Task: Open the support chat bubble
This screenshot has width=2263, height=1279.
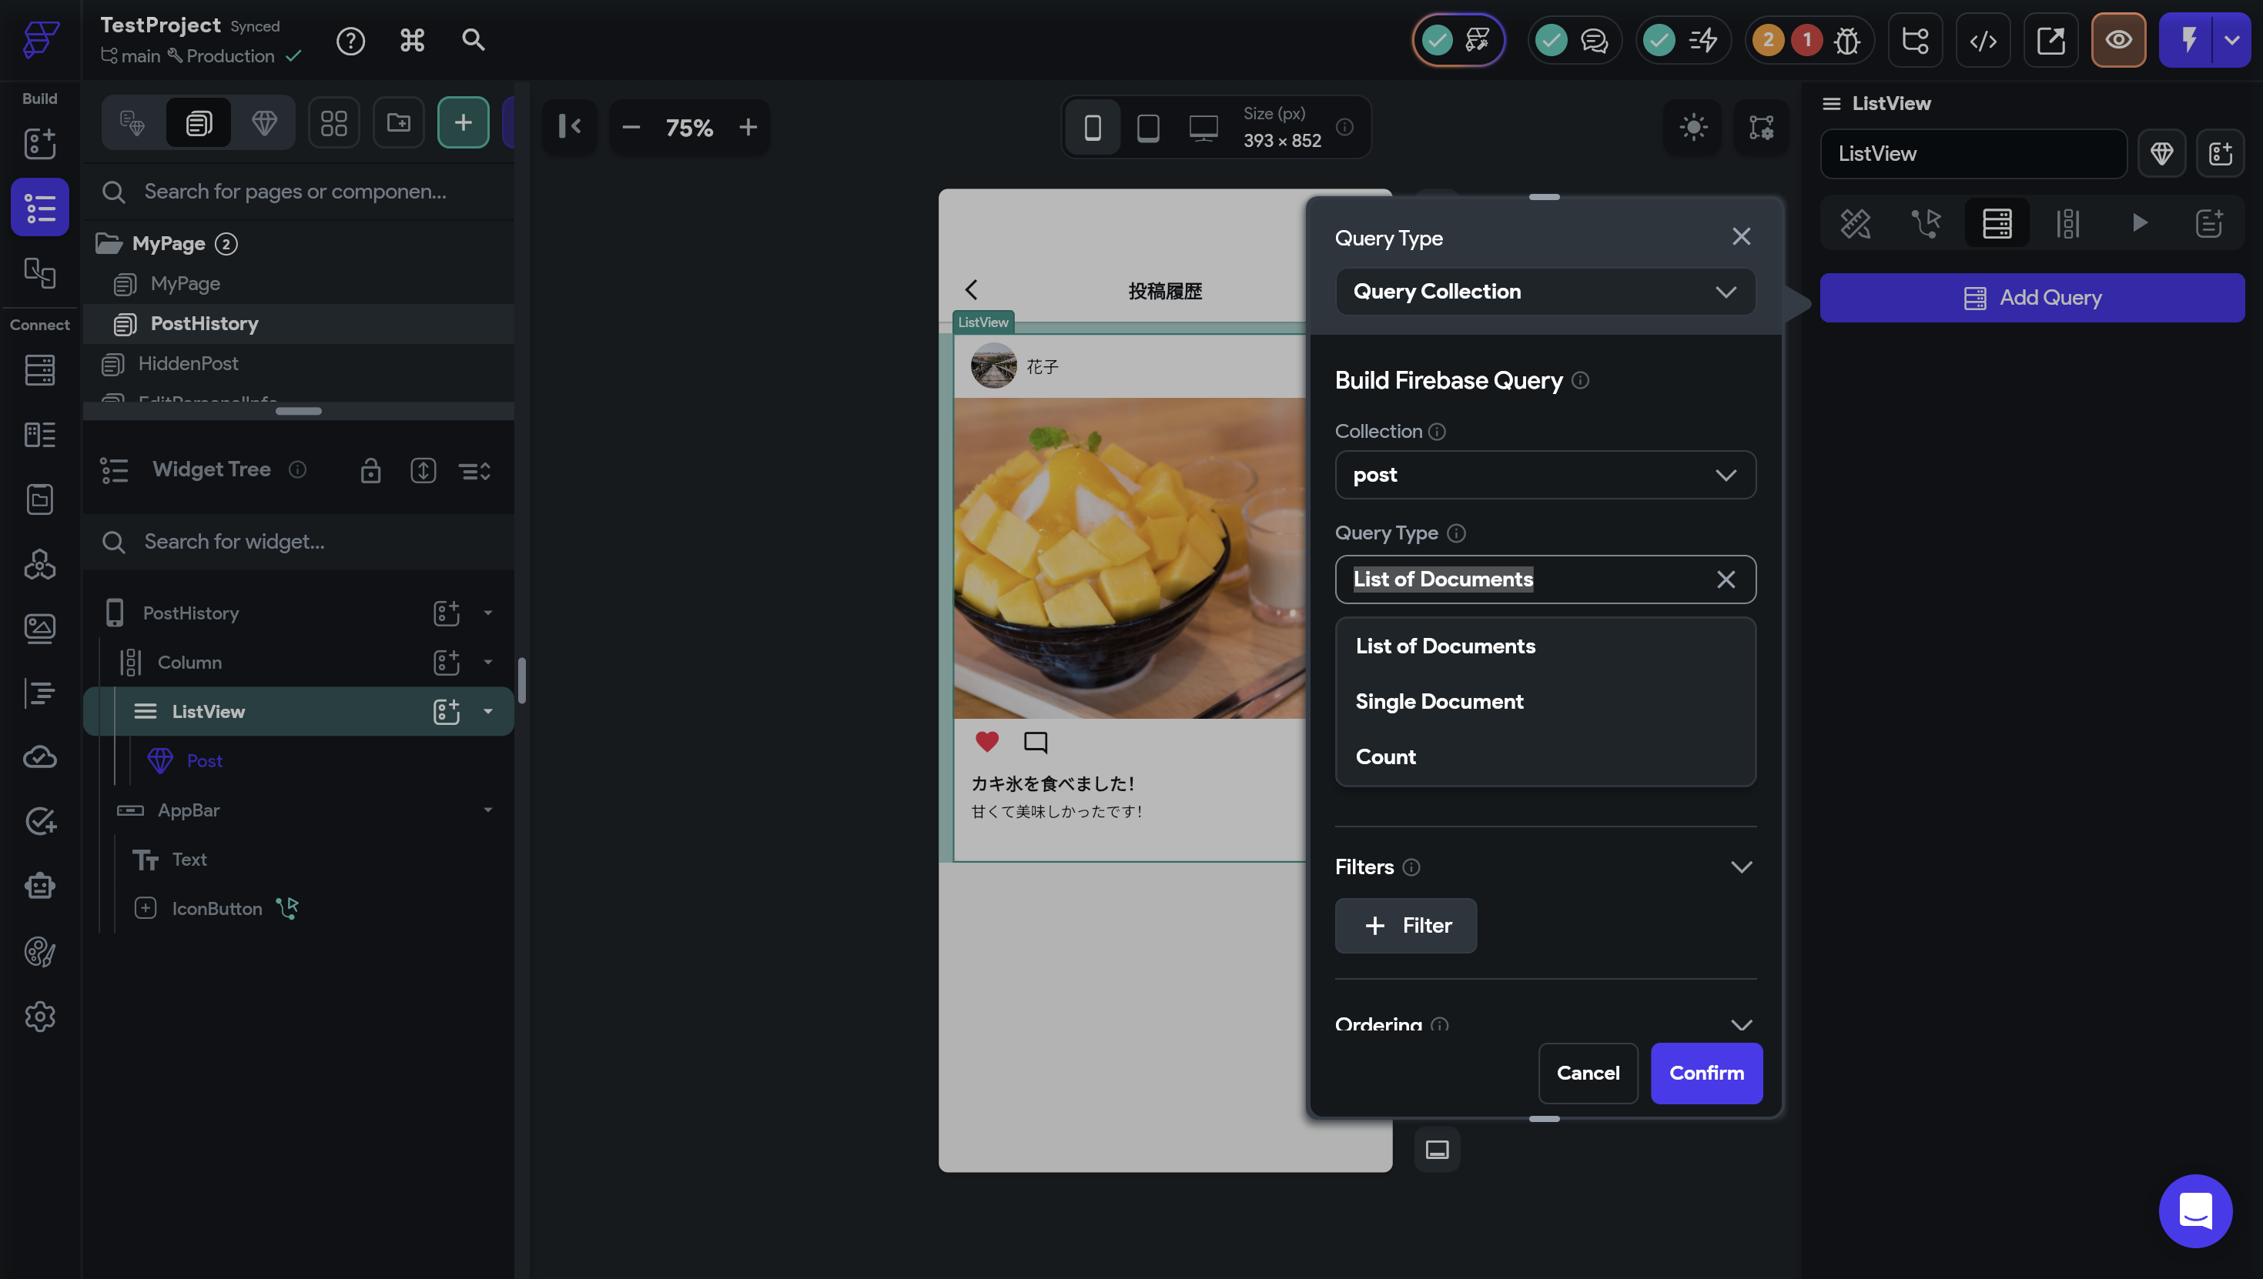Action: click(2194, 1211)
